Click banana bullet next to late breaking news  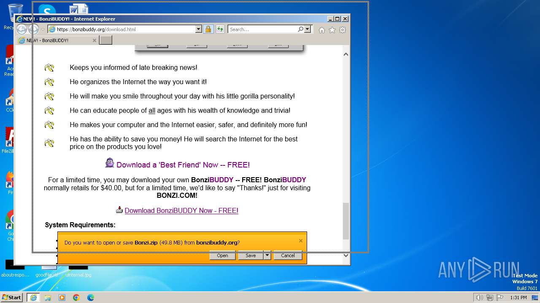point(49,67)
